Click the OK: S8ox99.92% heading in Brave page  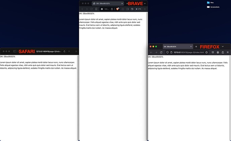(x=87, y=13)
